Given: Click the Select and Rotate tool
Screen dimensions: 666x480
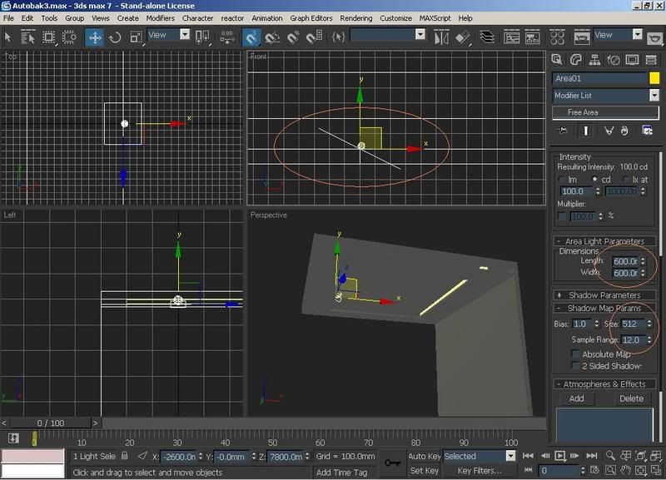Looking at the screenshot, I should [115, 37].
